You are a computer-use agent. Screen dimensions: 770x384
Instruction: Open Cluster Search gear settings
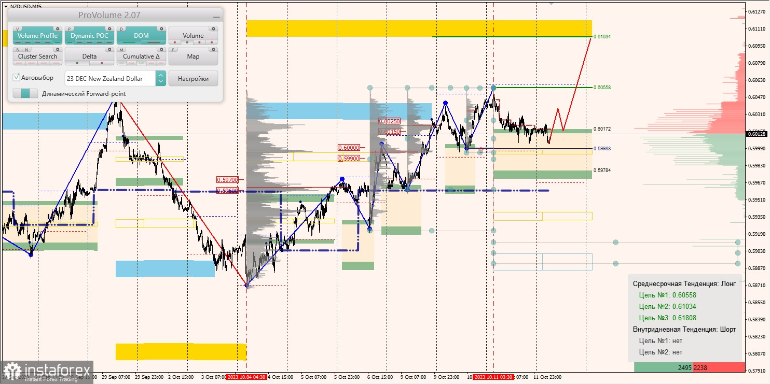(58, 49)
